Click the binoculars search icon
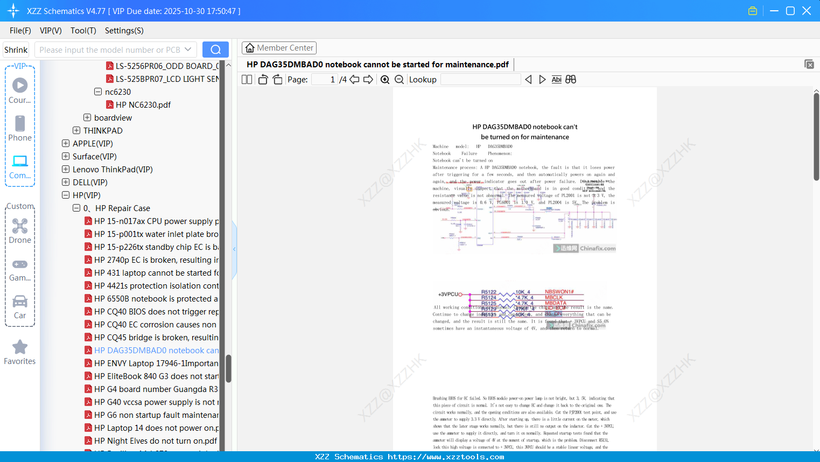This screenshot has width=820, height=462. pos(571,80)
